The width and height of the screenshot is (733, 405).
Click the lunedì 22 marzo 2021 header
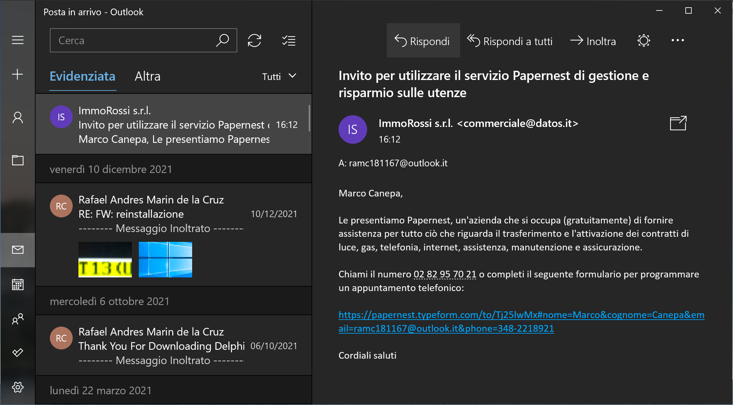(173, 390)
